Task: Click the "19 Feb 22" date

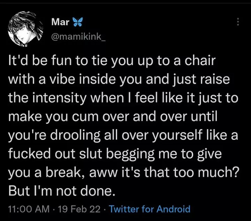Action: (x=80, y=209)
